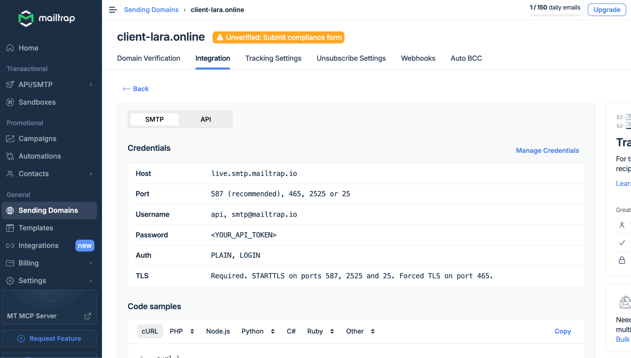Open Sandboxes from sidebar icon
This screenshot has height=358, width=631.
coord(10,102)
